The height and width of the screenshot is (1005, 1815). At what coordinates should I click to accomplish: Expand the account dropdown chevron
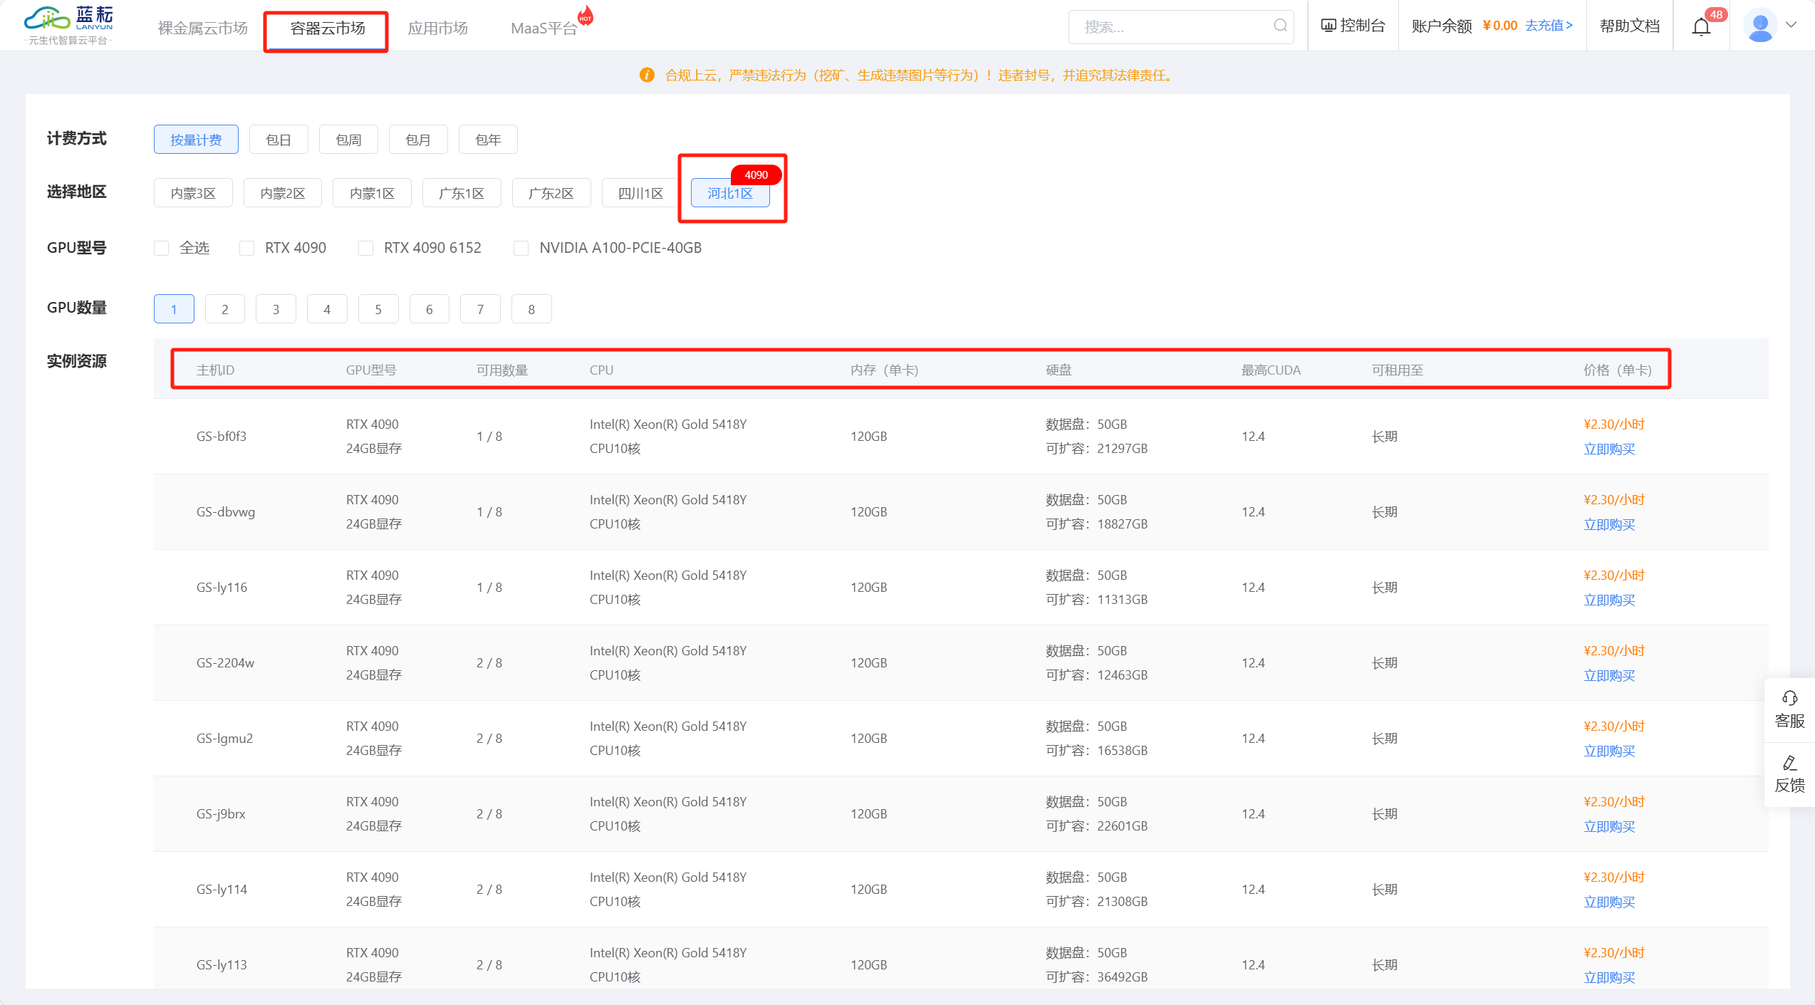1791,25
